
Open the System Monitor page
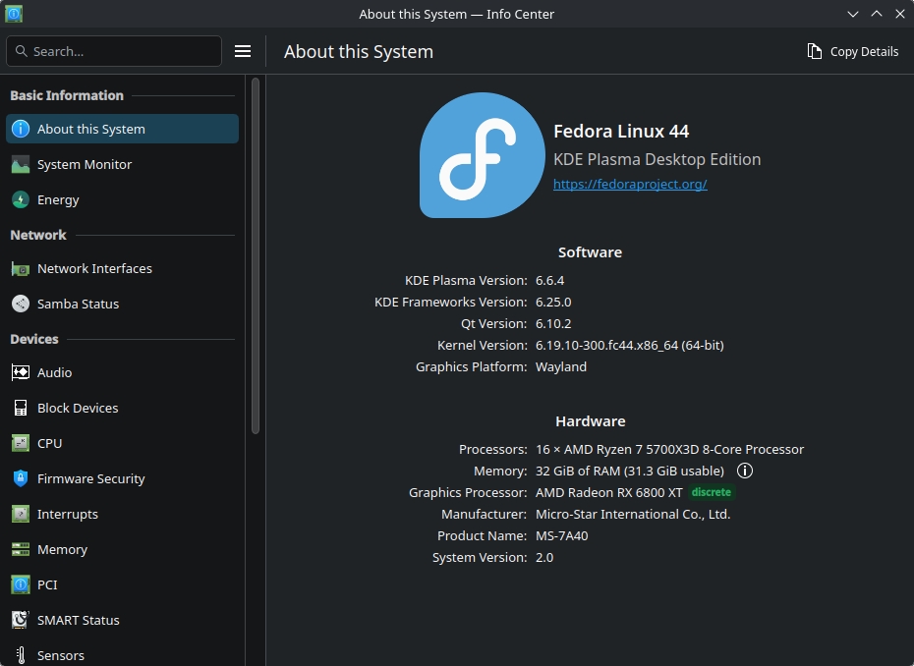coord(123,164)
